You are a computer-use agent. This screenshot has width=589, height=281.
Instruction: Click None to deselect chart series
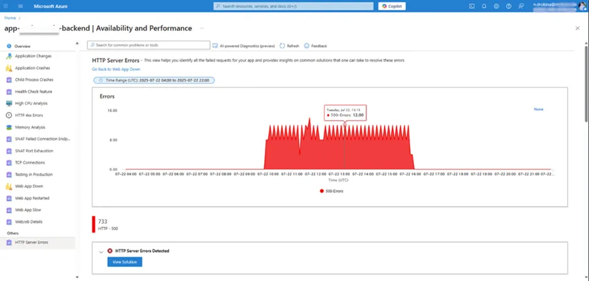[538, 109]
